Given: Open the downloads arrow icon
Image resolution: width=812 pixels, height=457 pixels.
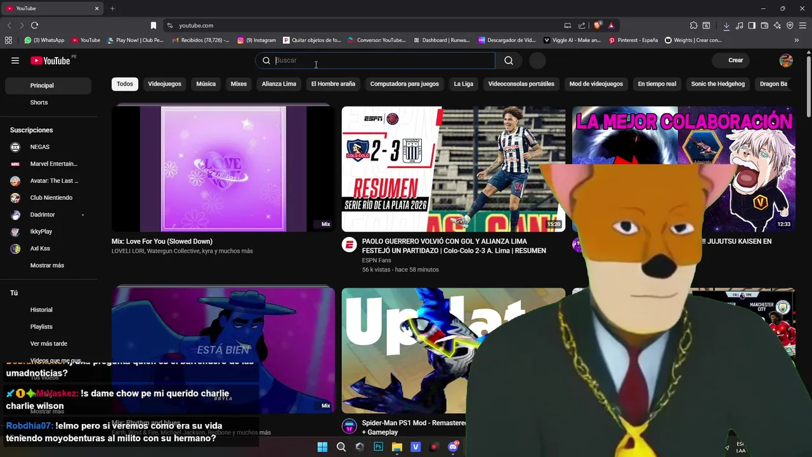Looking at the screenshot, I should pos(726,25).
